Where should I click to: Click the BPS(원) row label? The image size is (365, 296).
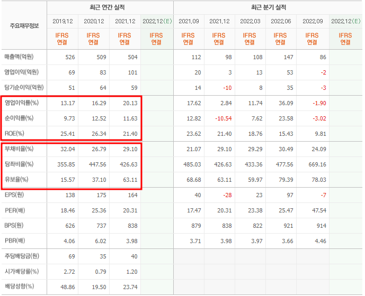coord(14,226)
